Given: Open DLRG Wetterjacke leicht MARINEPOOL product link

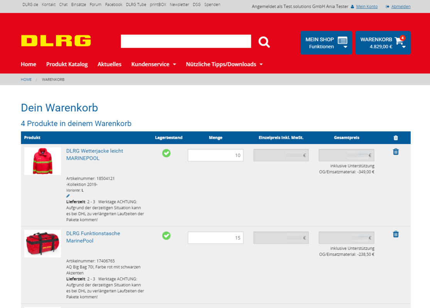Looking at the screenshot, I should [94, 155].
